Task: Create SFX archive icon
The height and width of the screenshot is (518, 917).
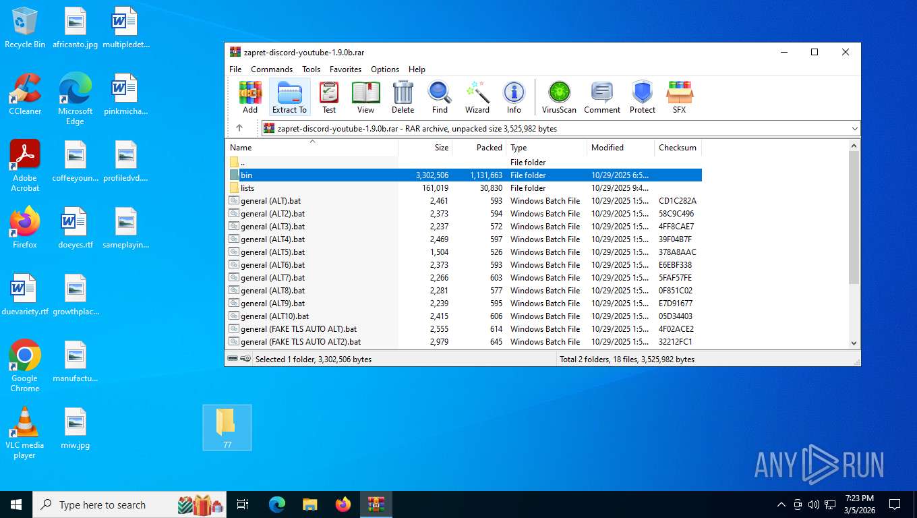Action: click(x=679, y=97)
